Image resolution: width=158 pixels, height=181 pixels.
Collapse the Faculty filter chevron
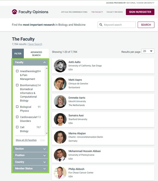pos(44,62)
